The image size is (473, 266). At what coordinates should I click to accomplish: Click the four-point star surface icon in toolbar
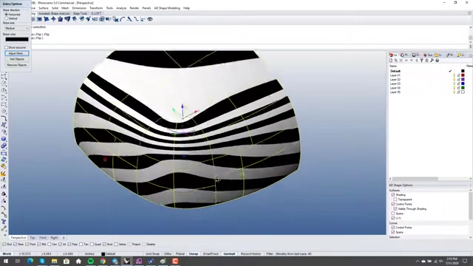pos(53,19)
